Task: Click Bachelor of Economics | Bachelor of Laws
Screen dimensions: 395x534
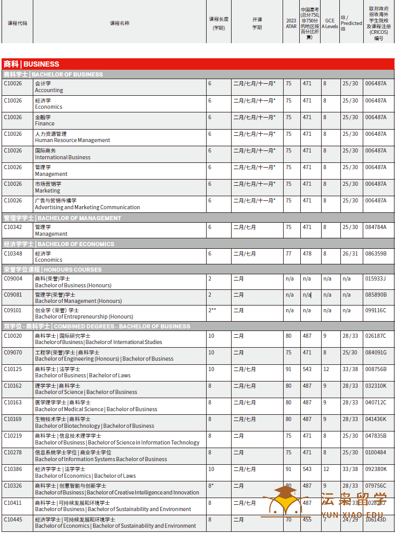Action: pos(85,476)
